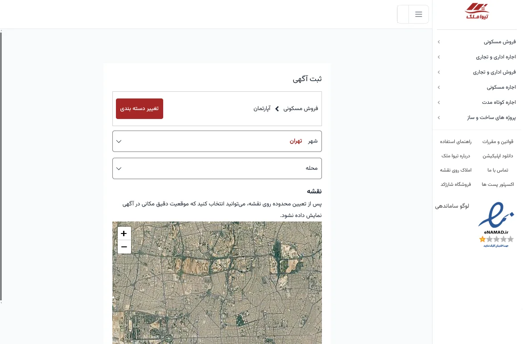
Task: Click the blank button beside hamburger menu
Action: click(x=403, y=14)
